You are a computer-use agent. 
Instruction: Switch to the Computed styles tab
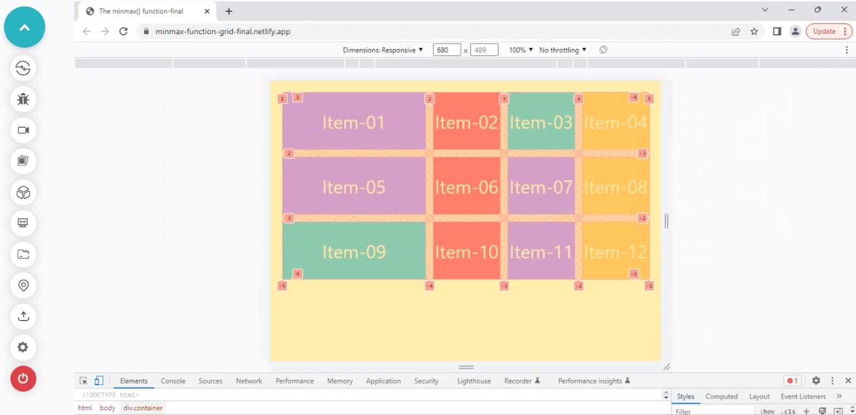(x=721, y=396)
